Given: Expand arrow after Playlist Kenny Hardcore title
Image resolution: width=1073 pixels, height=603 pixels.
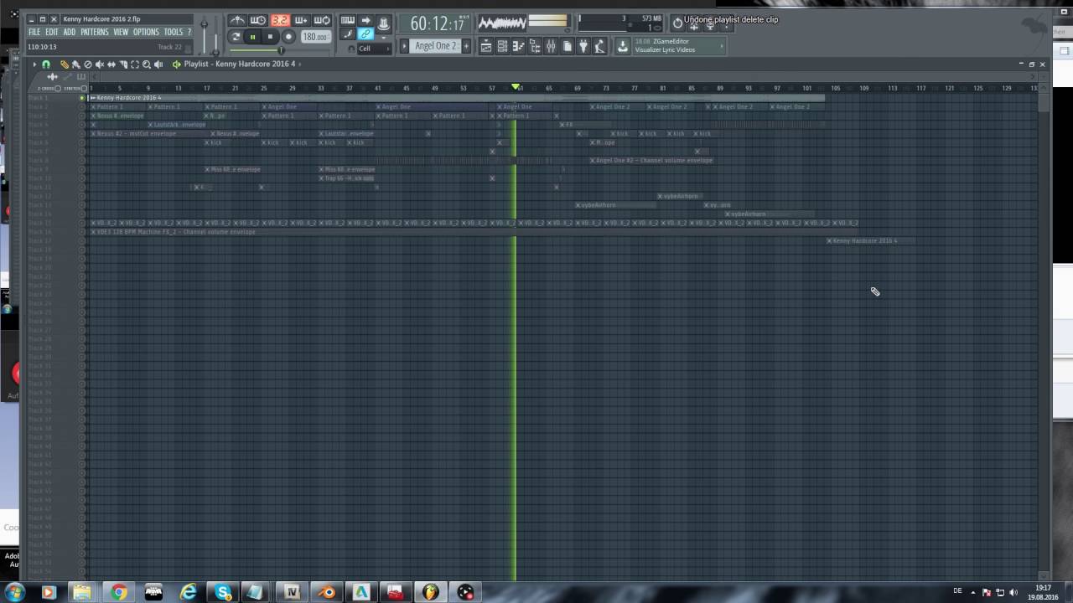Looking at the screenshot, I should pos(300,64).
